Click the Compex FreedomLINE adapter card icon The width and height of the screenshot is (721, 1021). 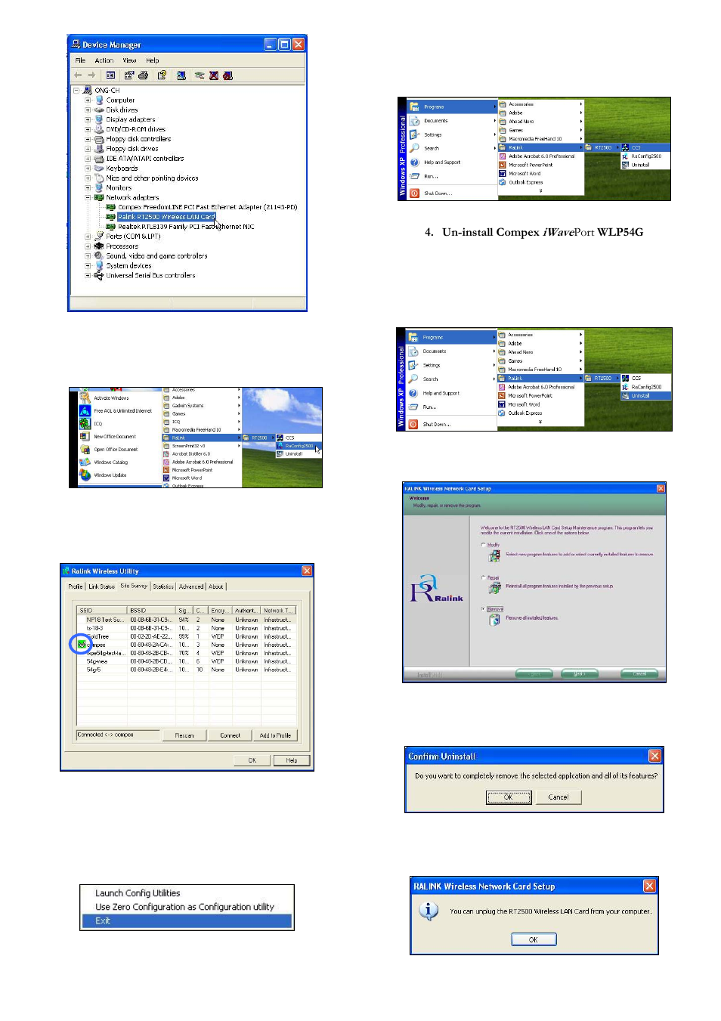(x=111, y=207)
